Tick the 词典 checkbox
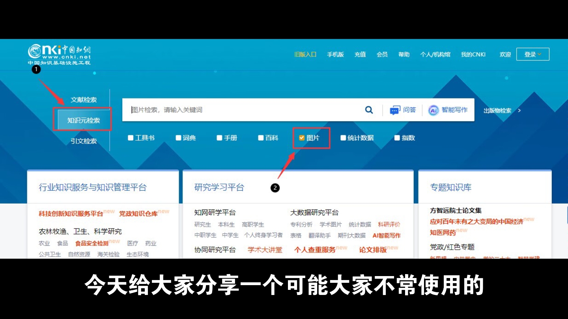 click(178, 138)
